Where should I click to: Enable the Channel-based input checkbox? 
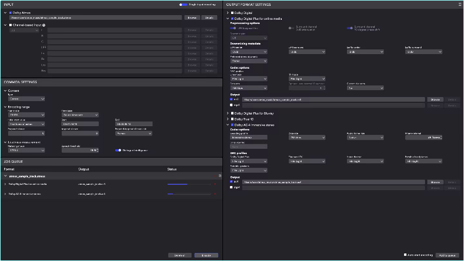click(x=10, y=25)
